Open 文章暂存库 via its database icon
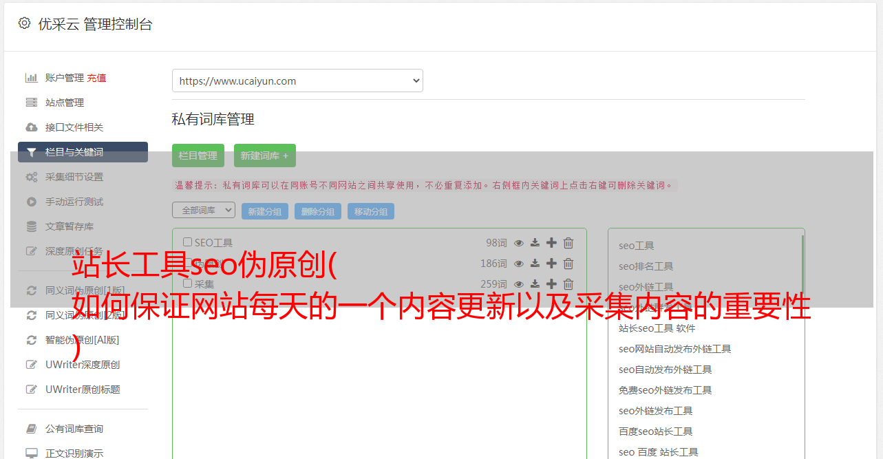883x459 pixels. (31, 226)
